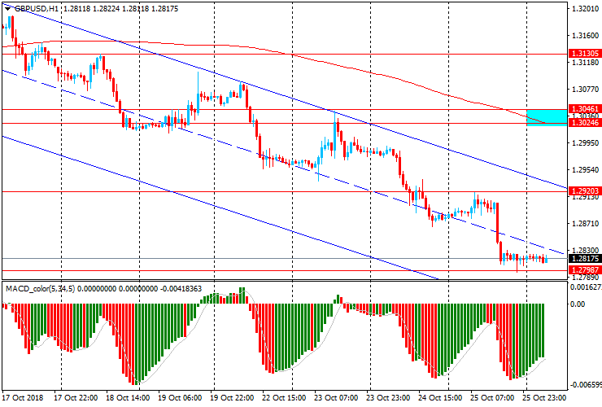602x407 pixels.
Task: Click the 19 Oct 22:00 time label
Action: (x=232, y=397)
